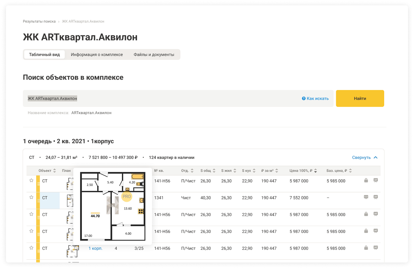Click the chart icon in apartment 1341 row

tap(376, 197)
